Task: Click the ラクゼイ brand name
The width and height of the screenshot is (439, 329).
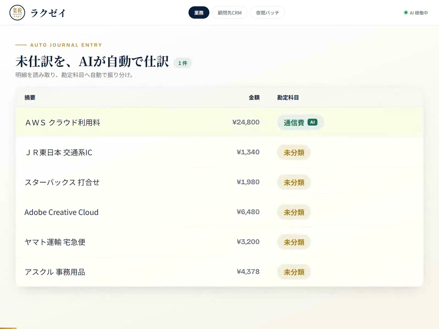Action: 48,13
